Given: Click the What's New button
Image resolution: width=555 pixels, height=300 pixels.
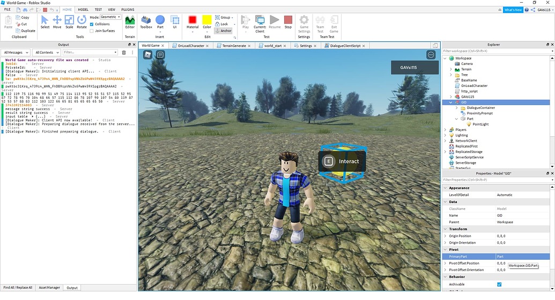Looking at the screenshot, I should tap(513, 10).
